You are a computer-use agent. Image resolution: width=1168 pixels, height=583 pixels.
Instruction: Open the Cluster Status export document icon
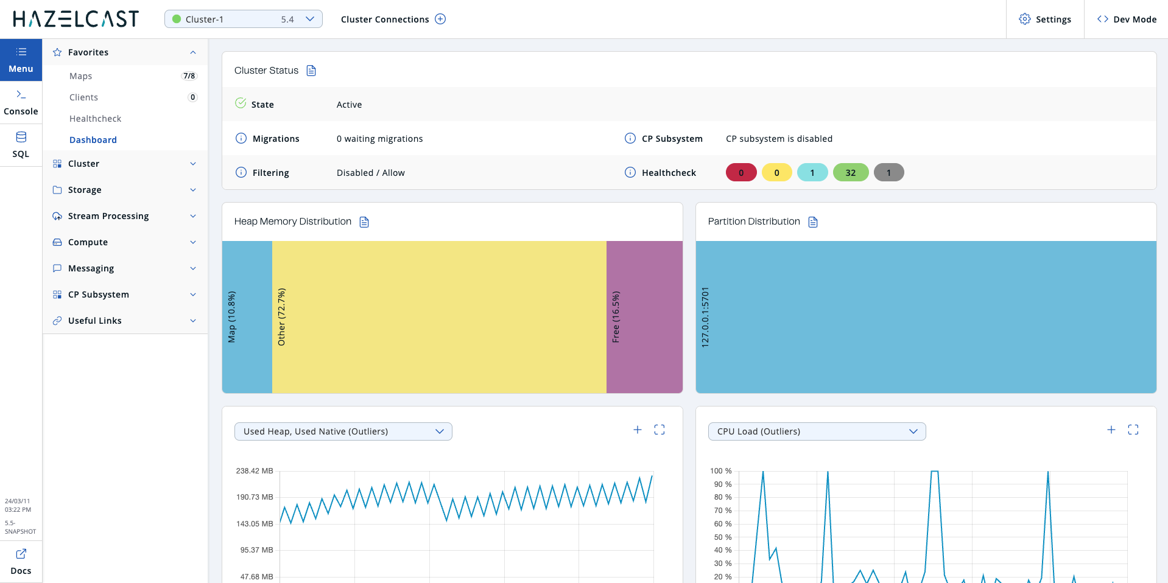(311, 71)
